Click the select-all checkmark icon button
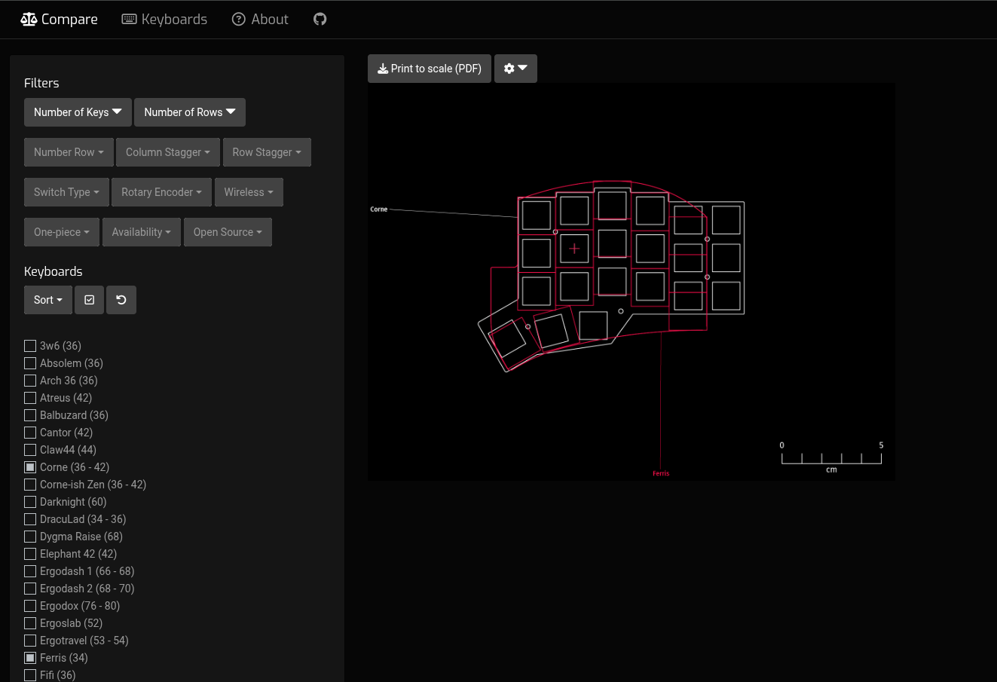997x682 pixels. click(x=89, y=300)
